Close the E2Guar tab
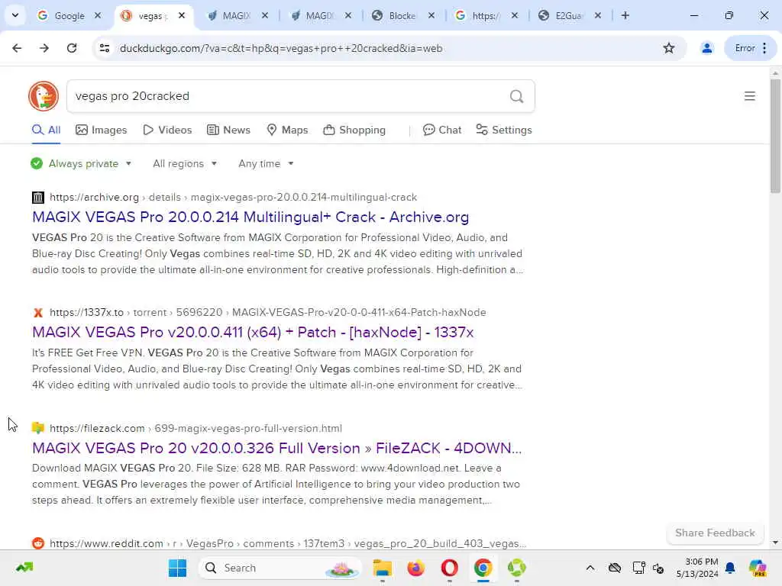782x586 pixels. point(598,15)
